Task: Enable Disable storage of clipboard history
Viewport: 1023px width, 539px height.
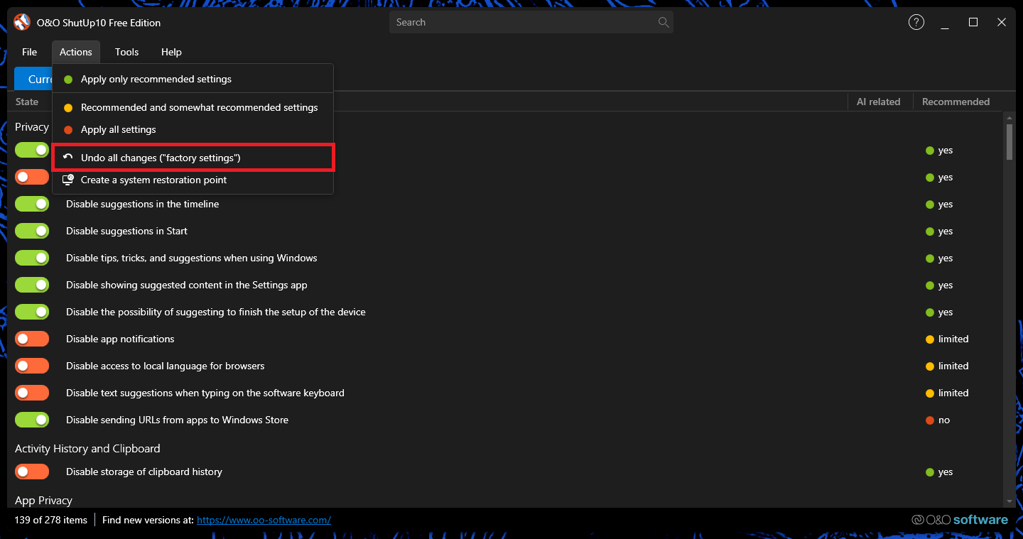Action: click(x=32, y=472)
